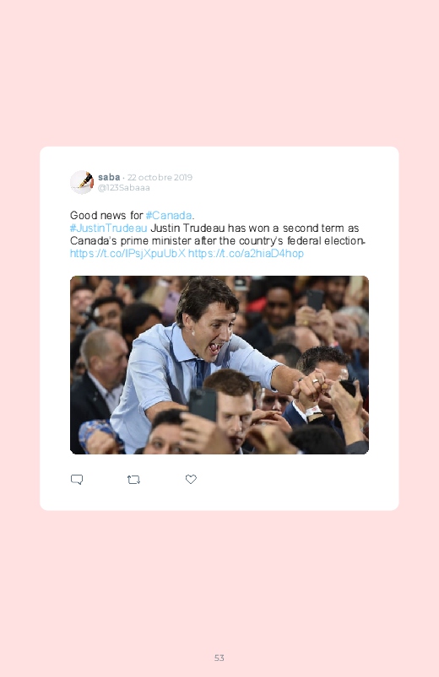The height and width of the screenshot is (677, 439).
Task: Retweet the post using the retweet icon
Action: [x=133, y=480]
